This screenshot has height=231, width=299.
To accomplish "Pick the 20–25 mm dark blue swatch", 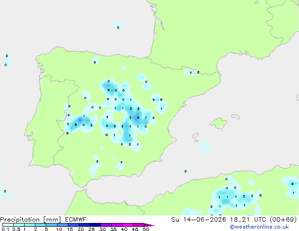I will (x=84, y=225).
